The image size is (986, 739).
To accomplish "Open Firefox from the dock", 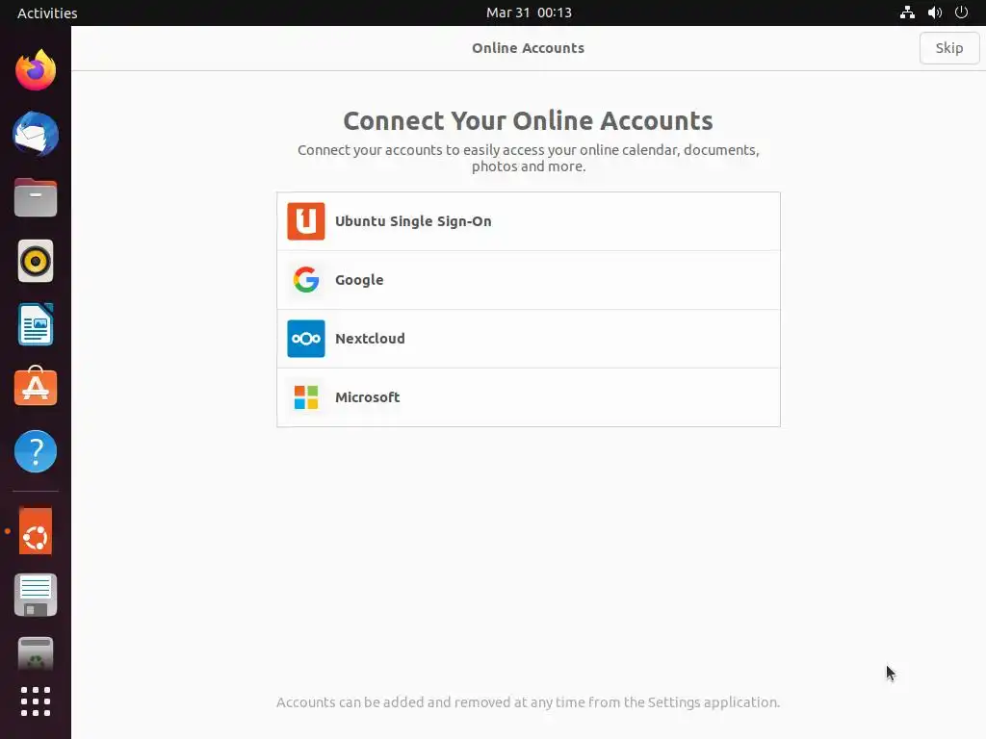I will (x=36, y=70).
